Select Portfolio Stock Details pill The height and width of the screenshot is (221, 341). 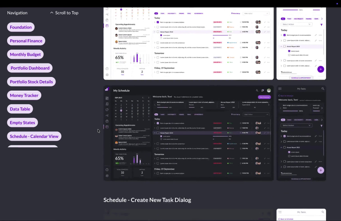point(31,82)
